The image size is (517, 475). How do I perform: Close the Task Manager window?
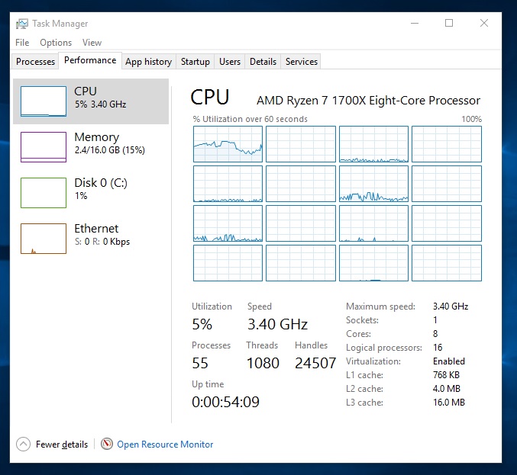point(484,23)
